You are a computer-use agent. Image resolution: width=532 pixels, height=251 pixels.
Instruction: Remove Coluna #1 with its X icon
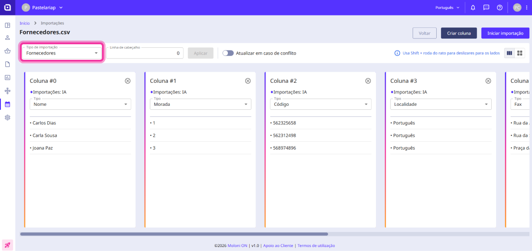(248, 81)
